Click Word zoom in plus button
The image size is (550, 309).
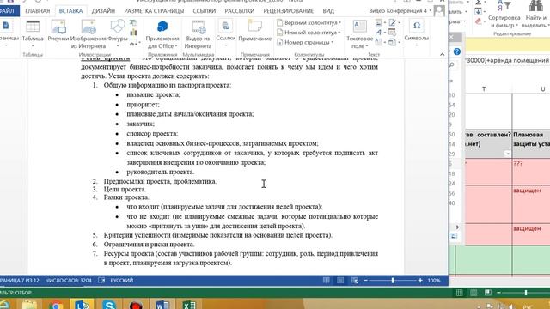420,281
